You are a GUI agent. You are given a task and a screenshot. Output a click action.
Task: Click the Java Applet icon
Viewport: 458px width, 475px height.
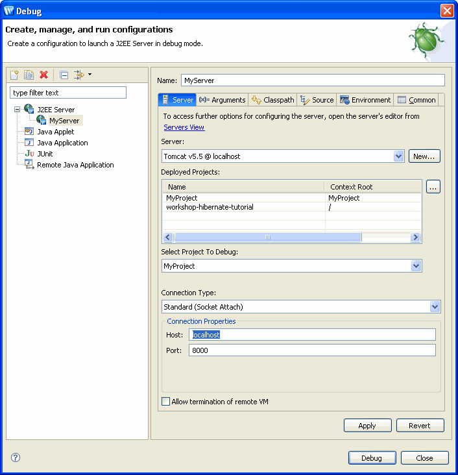(x=29, y=131)
